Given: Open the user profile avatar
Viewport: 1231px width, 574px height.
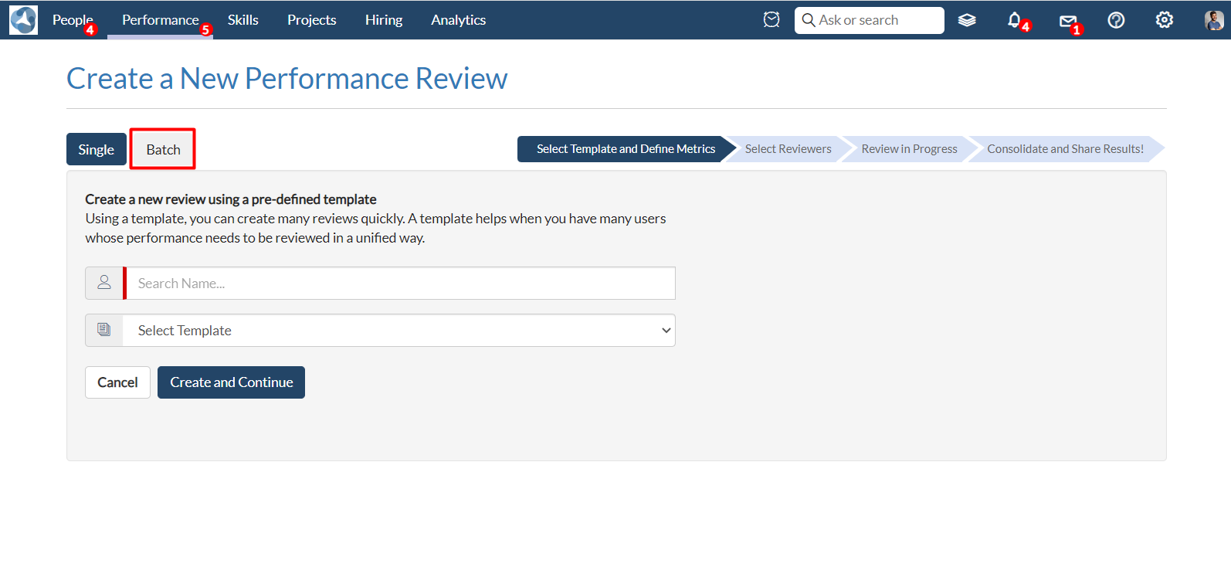Looking at the screenshot, I should click(1214, 20).
